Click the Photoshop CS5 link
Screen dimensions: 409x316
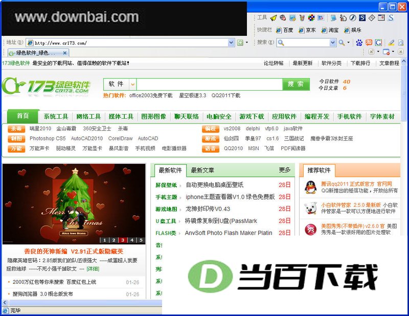tap(48, 138)
